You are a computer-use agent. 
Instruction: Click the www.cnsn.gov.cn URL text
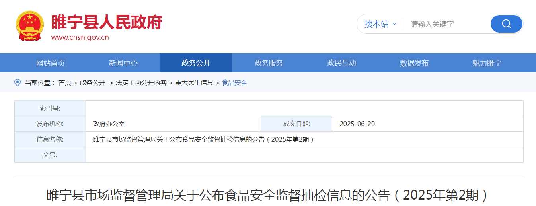pyautogui.click(x=80, y=38)
